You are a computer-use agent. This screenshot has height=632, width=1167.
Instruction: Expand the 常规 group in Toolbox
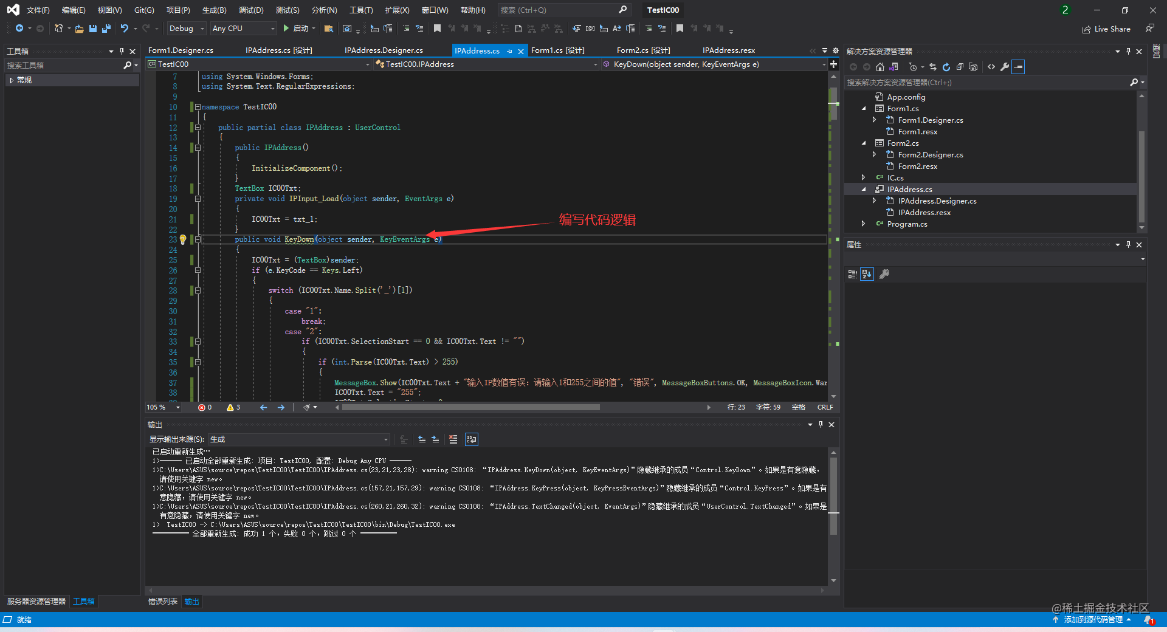click(12, 80)
